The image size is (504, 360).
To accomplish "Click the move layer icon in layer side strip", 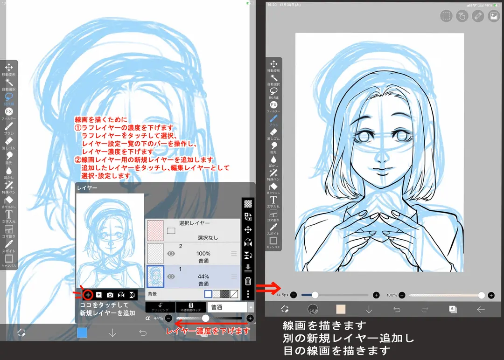I will [x=248, y=229].
